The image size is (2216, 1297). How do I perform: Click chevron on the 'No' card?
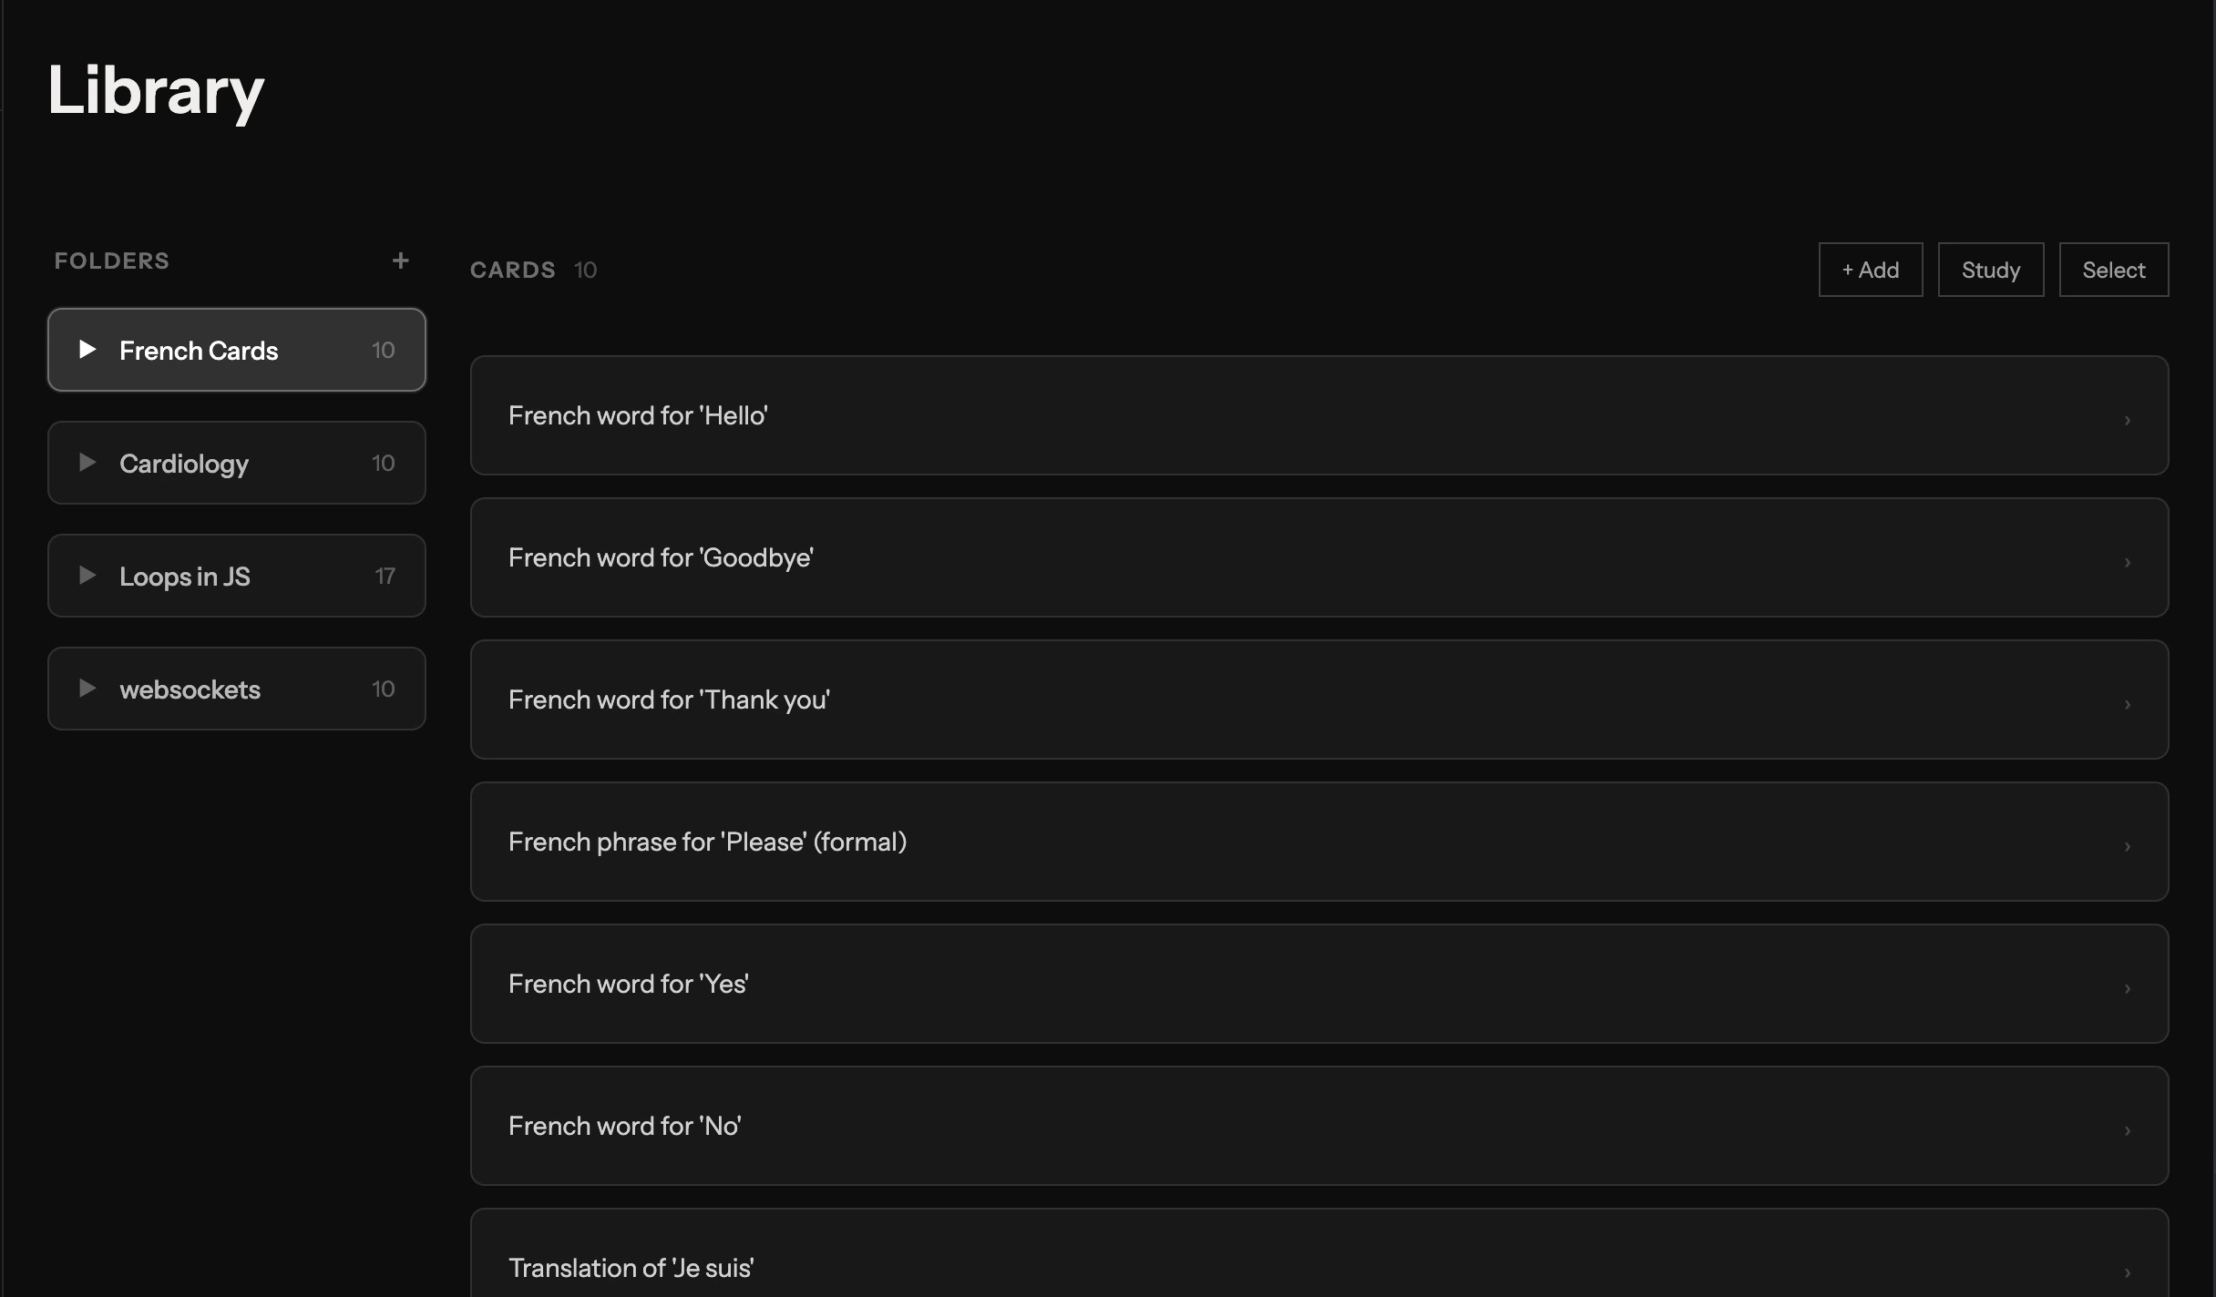(2127, 1130)
